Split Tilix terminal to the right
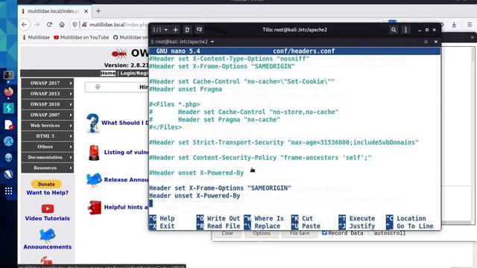This screenshot has width=477, height=268. pos(187,30)
